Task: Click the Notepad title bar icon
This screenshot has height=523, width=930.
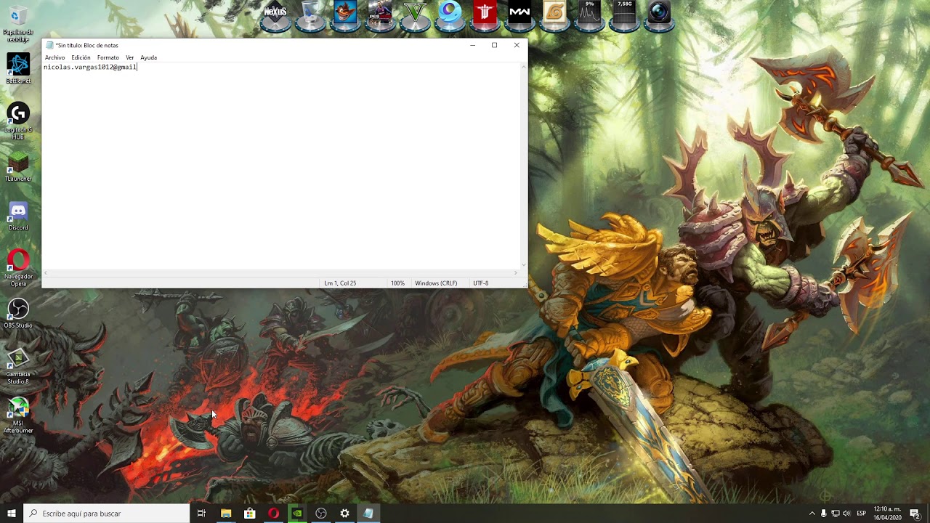Action: click(49, 45)
